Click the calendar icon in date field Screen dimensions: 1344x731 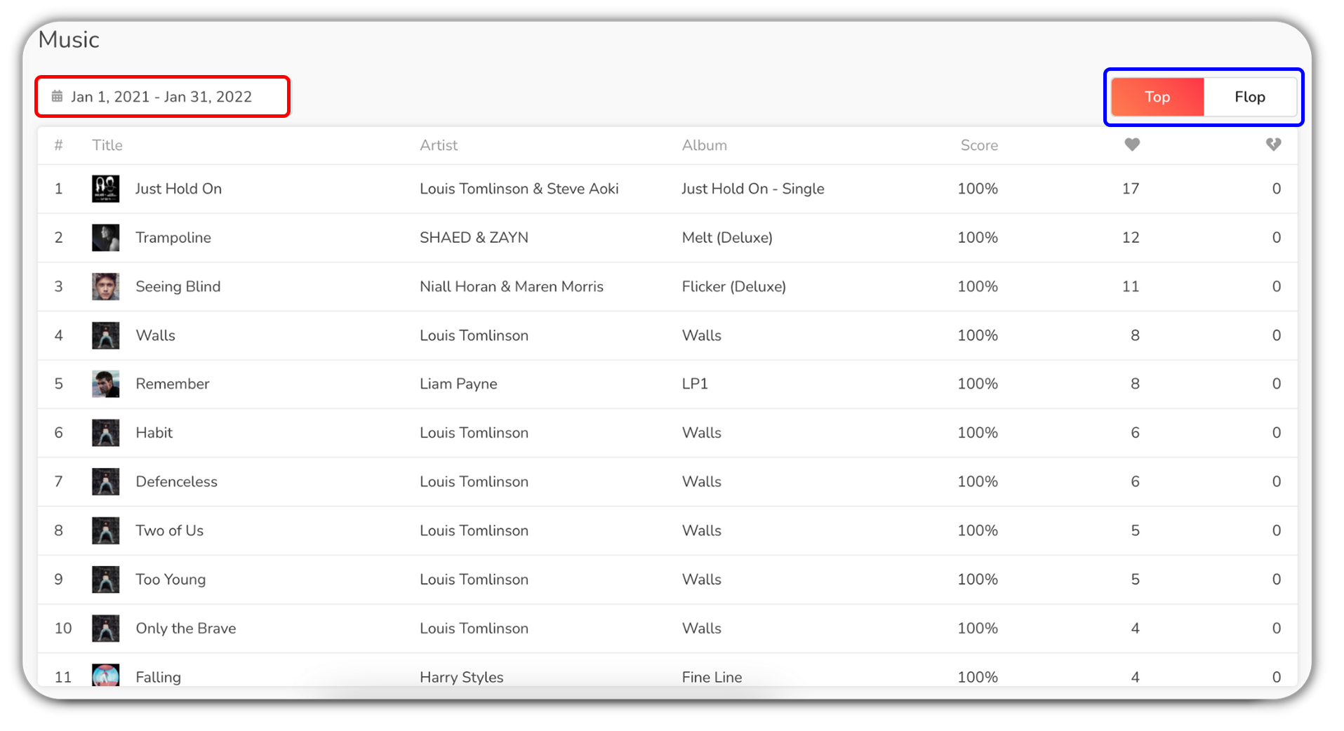pyautogui.click(x=58, y=96)
